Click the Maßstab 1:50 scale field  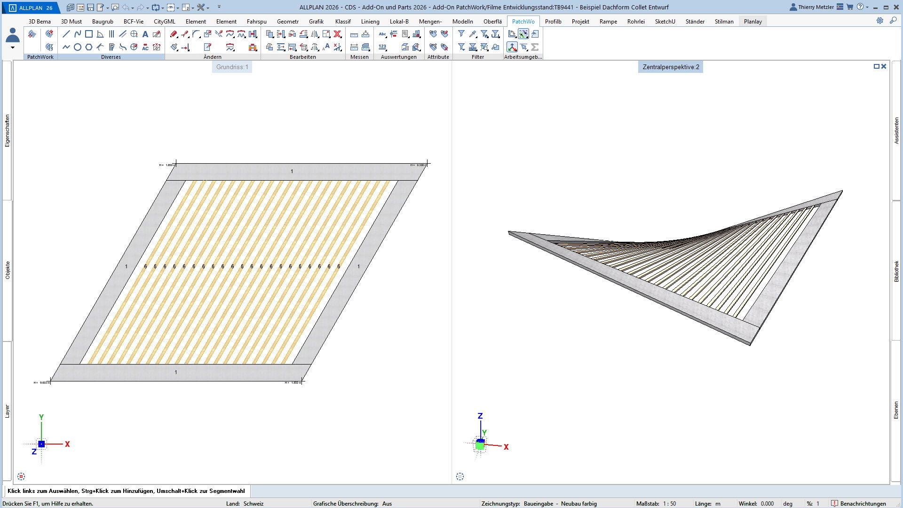[669, 504]
